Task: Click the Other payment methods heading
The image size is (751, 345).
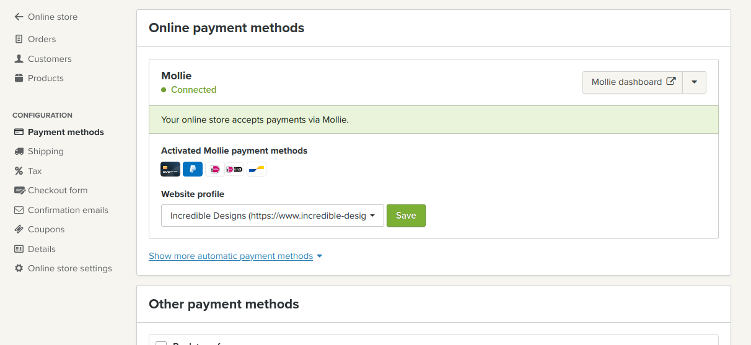Action: pyautogui.click(x=224, y=304)
